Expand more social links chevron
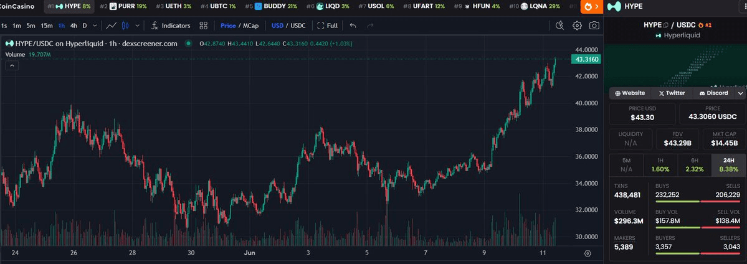747x264 pixels. point(740,93)
